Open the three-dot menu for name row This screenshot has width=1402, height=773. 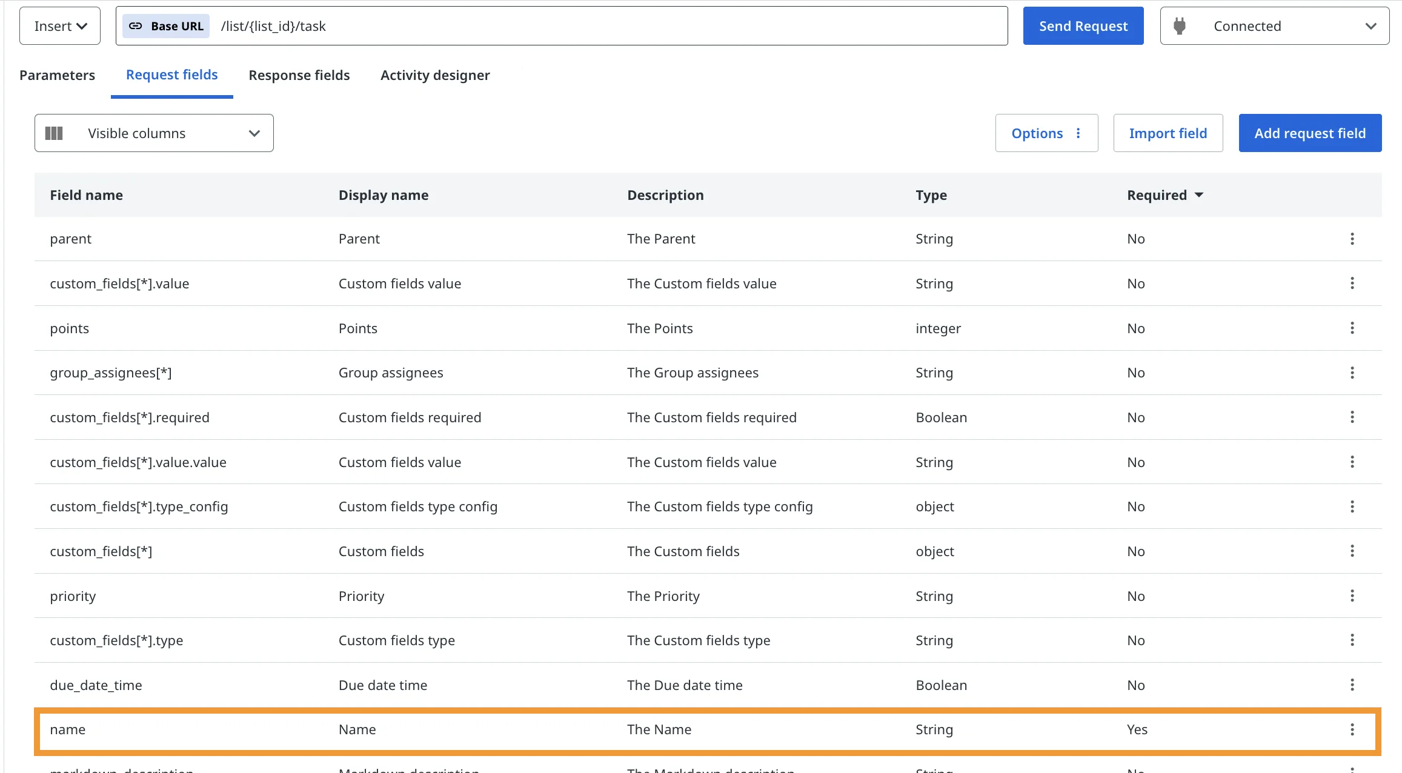tap(1352, 729)
